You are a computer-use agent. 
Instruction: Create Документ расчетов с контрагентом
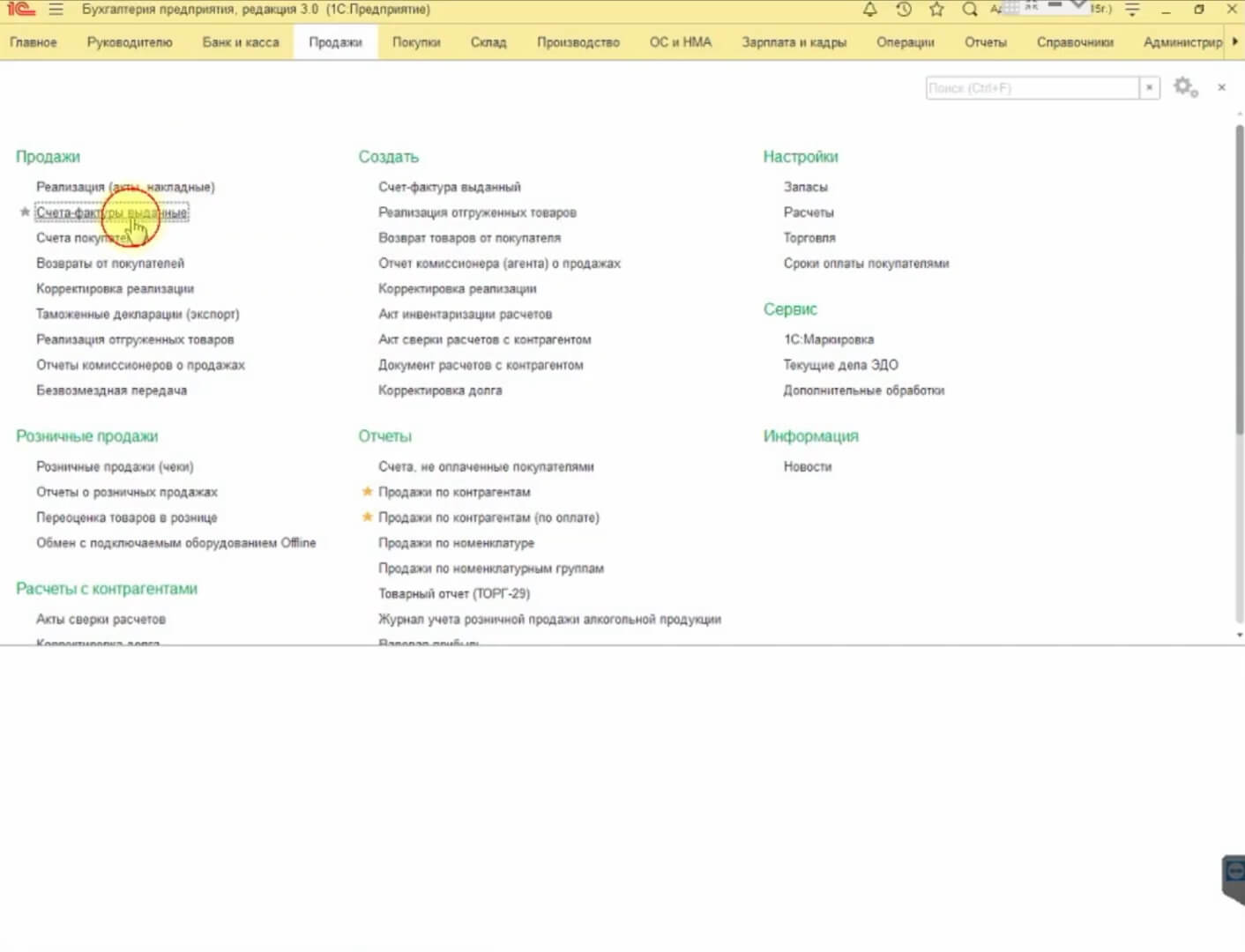481,365
